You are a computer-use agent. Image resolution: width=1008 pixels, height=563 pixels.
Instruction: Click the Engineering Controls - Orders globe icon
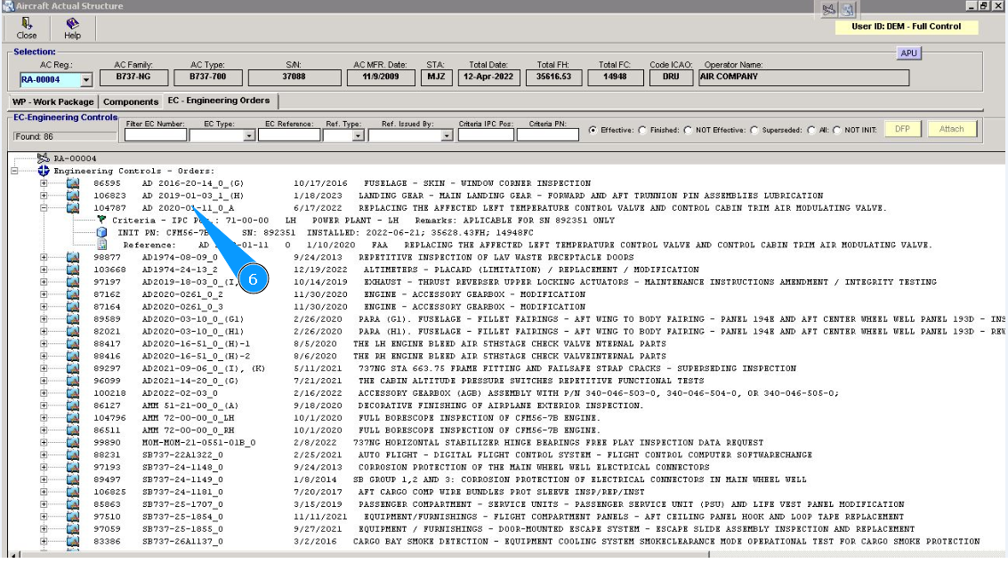tap(43, 170)
